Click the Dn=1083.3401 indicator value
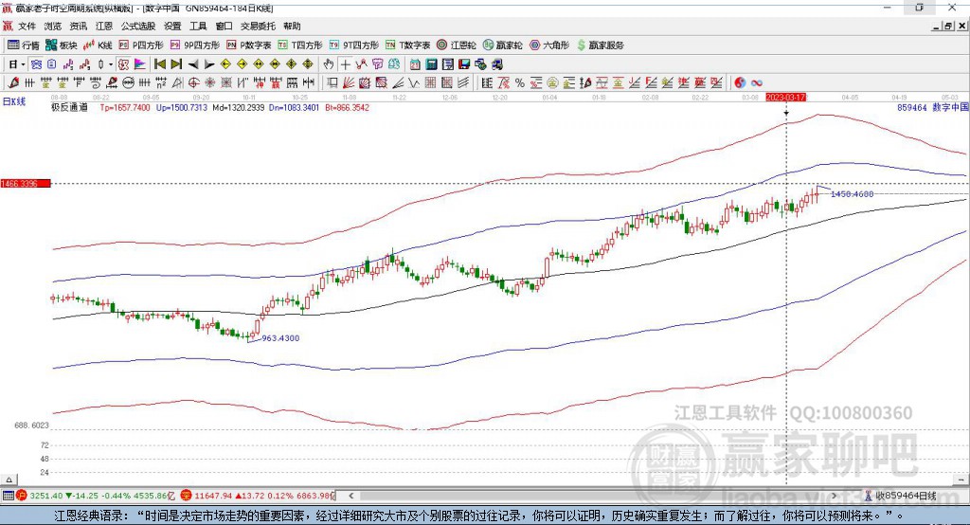The image size is (970, 525). (294, 108)
